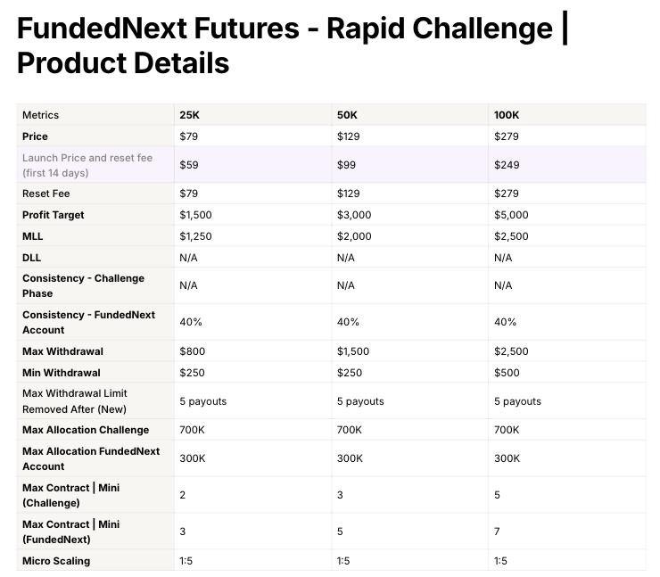
Task: Click the Max Withdrawal Limit Removed After label
Action: point(75,401)
